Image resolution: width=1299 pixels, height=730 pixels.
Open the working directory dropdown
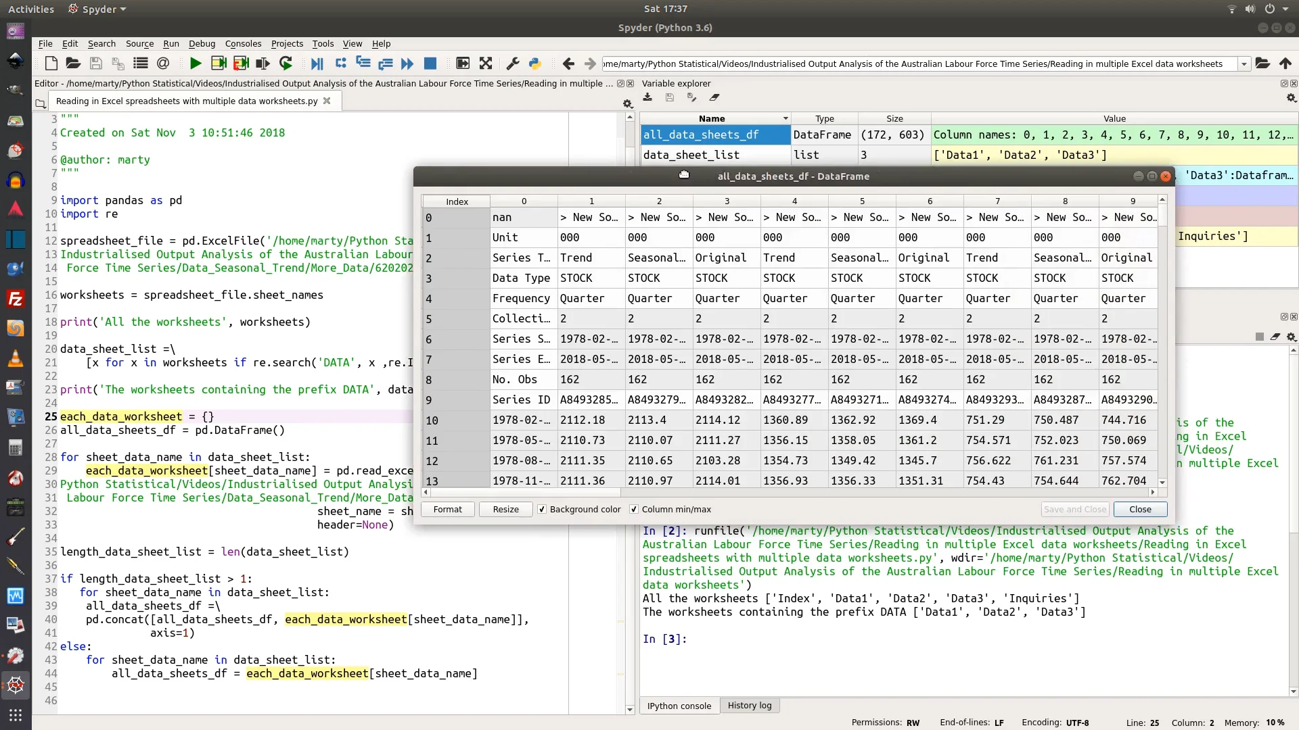click(1244, 64)
